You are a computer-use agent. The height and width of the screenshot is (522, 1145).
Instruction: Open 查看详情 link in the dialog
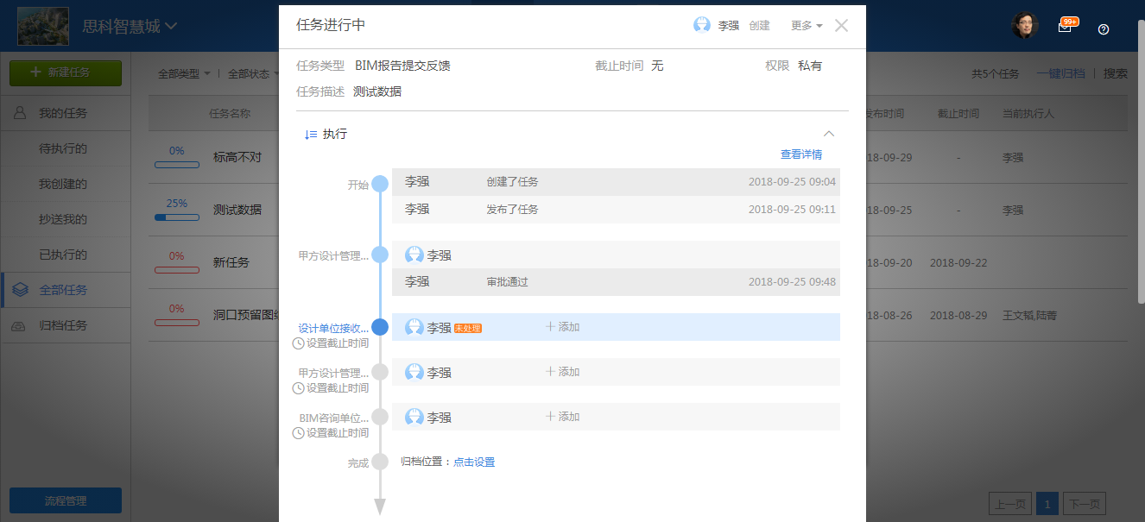[800, 154]
